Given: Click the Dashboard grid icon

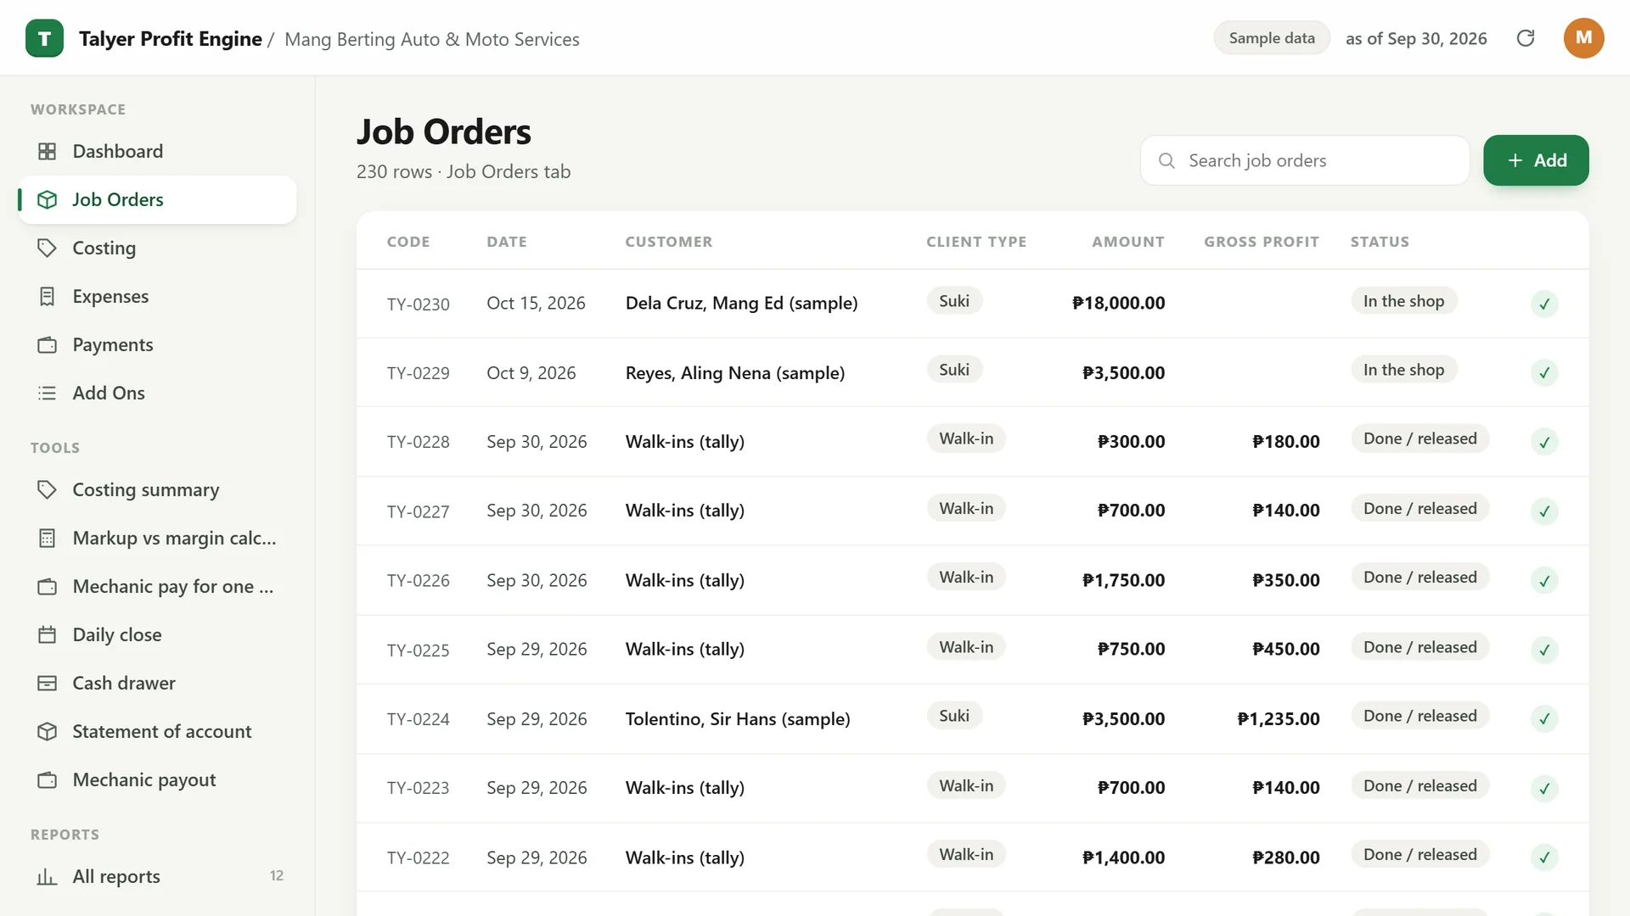Looking at the screenshot, I should point(48,151).
